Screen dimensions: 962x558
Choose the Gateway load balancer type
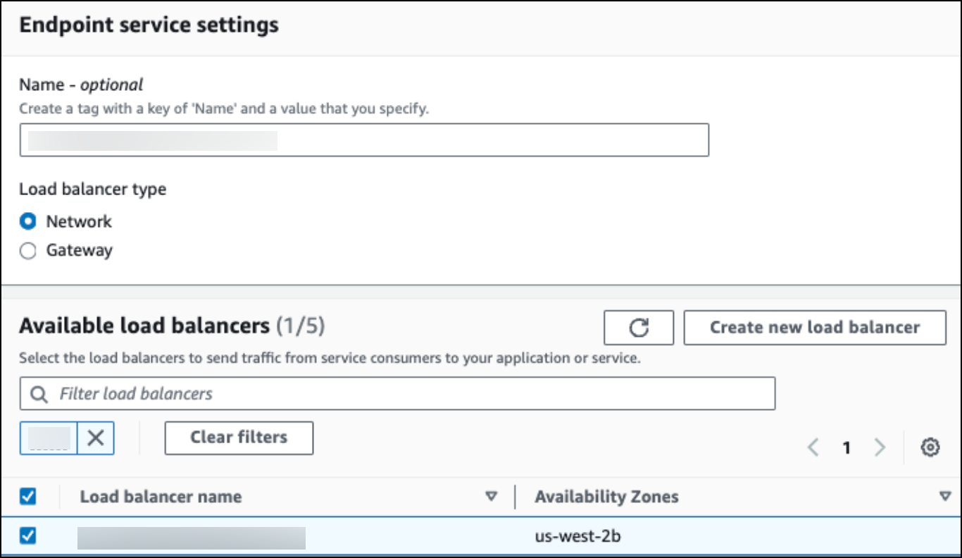28,251
